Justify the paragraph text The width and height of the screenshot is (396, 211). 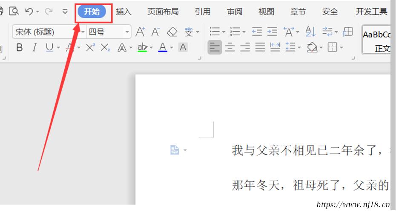click(x=260, y=47)
